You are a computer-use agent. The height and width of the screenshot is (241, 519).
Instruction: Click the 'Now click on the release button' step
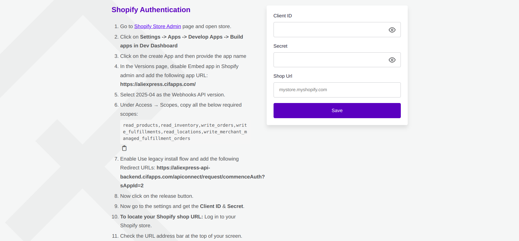pos(156,196)
